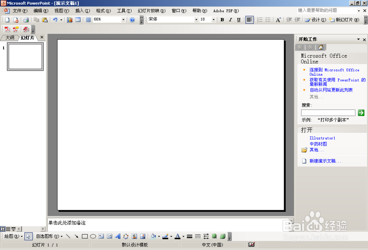The height and width of the screenshot is (250, 368).
Task: Click the task pane search input box
Action: pos(328,112)
